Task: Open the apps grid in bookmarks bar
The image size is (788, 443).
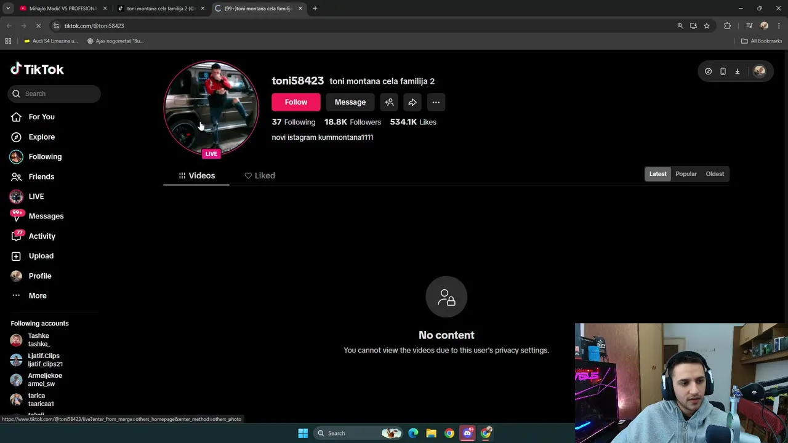Action: point(8,41)
